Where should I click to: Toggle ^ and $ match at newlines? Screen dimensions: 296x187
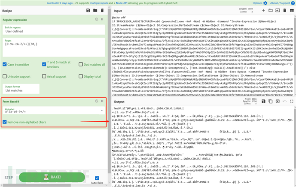tap(44, 64)
